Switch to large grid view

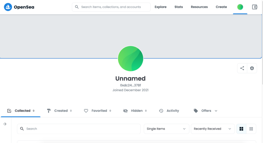241,129
